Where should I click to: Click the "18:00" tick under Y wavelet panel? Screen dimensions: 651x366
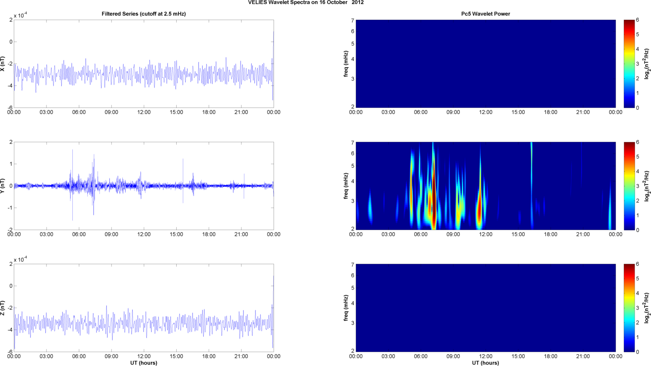point(551,234)
